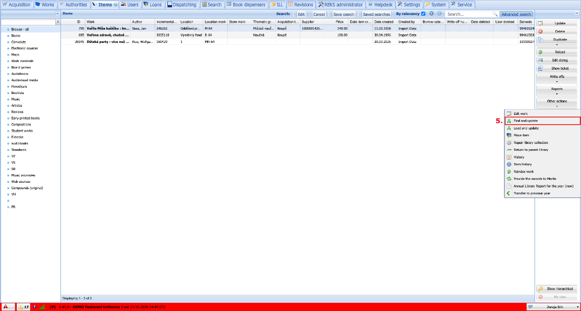The image size is (581, 311).
Task: Open the Helpdesk tab
Action: point(381,5)
